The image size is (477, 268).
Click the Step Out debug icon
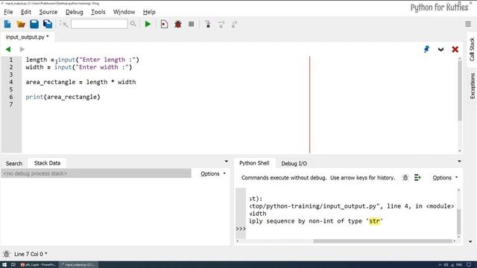pos(234,24)
